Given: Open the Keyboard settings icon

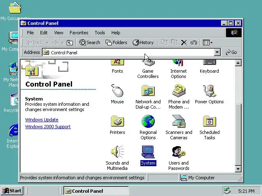Looking at the screenshot, I should pos(209,67).
